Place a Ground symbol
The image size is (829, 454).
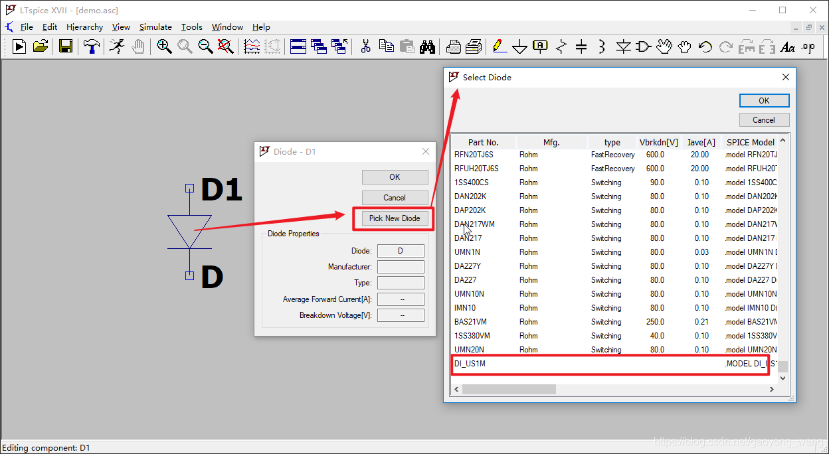[x=520, y=46]
